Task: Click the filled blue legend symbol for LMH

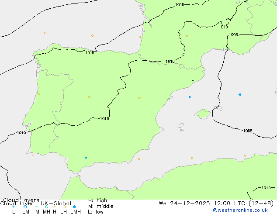Action: [74, 207]
